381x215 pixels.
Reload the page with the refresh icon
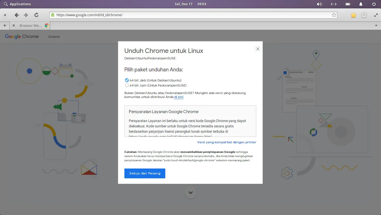(x=36, y=15)
